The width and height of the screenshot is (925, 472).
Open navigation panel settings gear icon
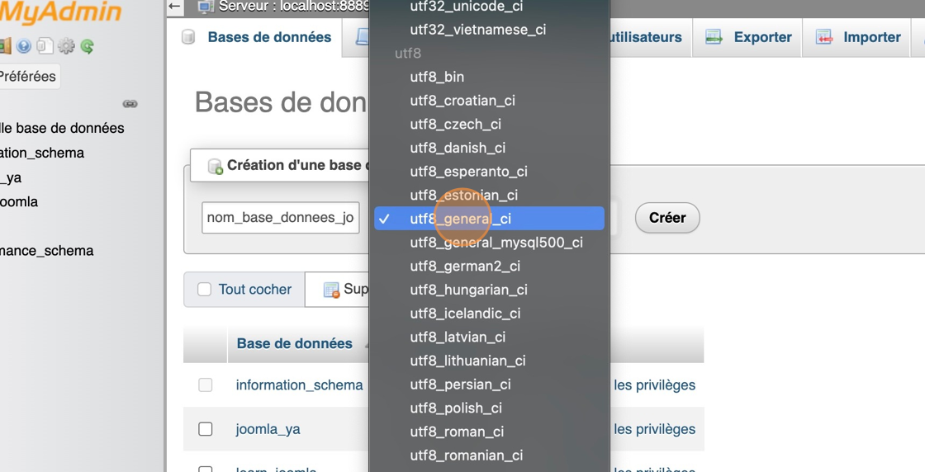point(66,46)
